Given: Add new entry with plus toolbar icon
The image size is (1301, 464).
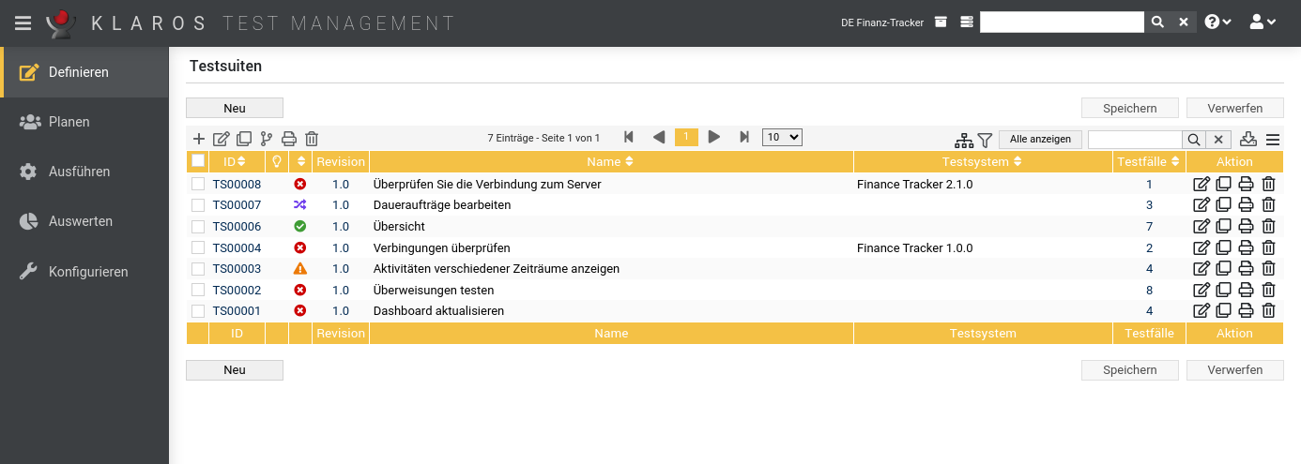Looking at the screenshot, I should coord(199,139).
